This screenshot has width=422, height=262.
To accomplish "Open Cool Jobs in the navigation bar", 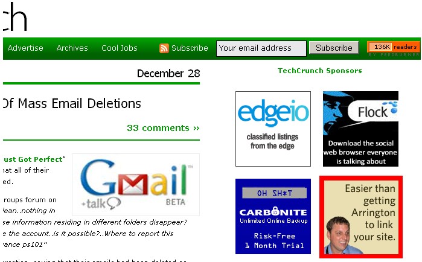I will (120, 48).
